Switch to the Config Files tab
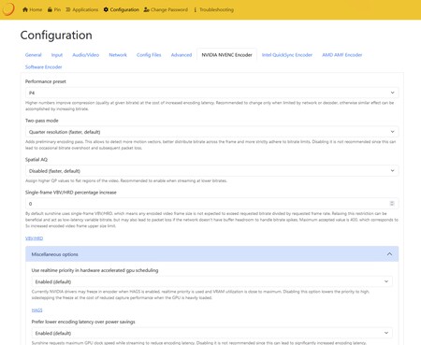This screenshot has width=421, height=345. 149,55
